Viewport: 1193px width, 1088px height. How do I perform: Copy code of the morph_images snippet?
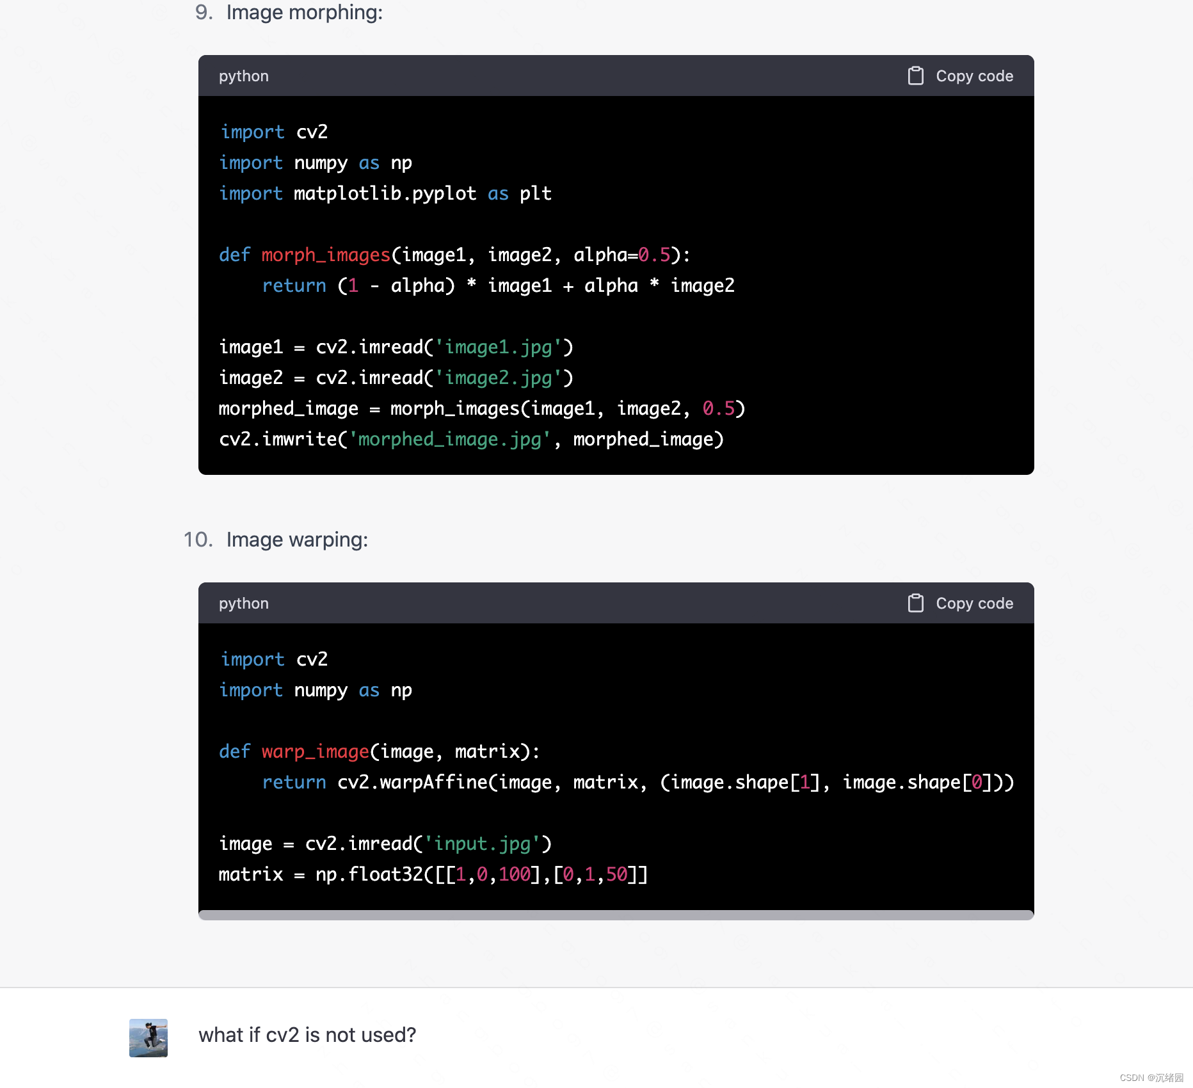(960, 76)
